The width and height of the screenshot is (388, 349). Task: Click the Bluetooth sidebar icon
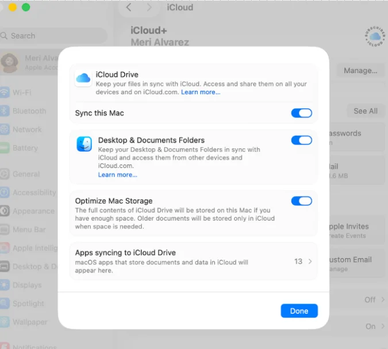point(5,111)
